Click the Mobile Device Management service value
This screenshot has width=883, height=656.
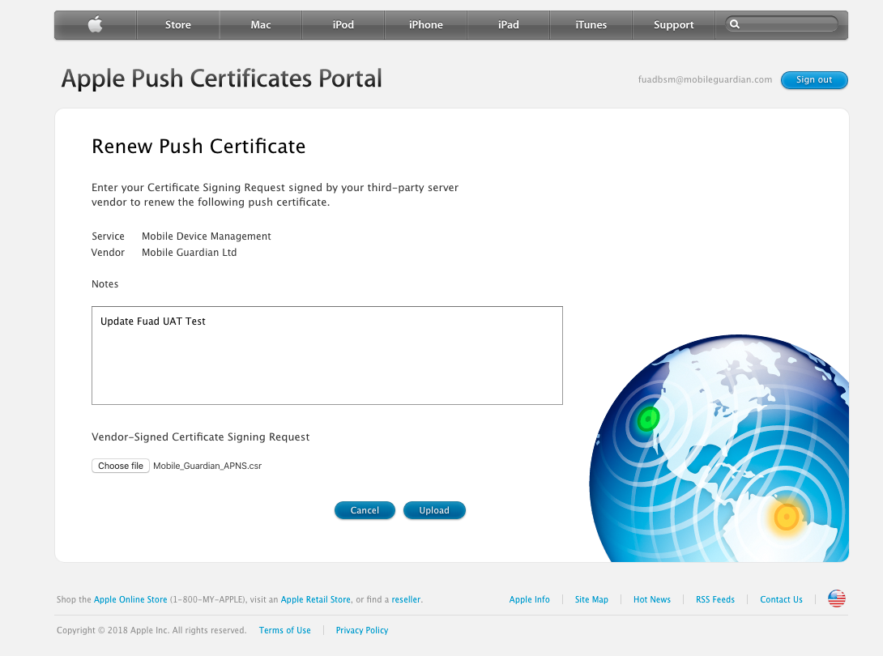coord(206,236)
